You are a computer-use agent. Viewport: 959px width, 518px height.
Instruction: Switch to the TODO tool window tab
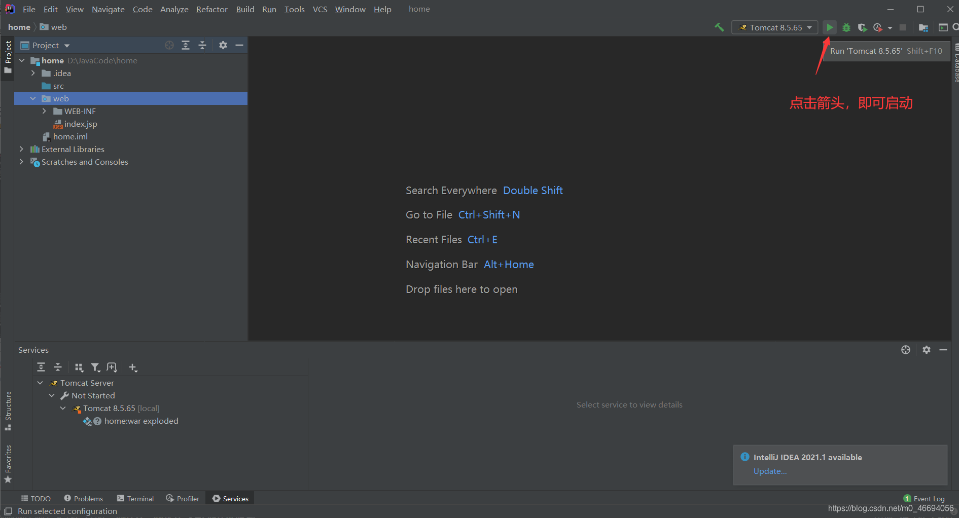click(x=35, y=499)
